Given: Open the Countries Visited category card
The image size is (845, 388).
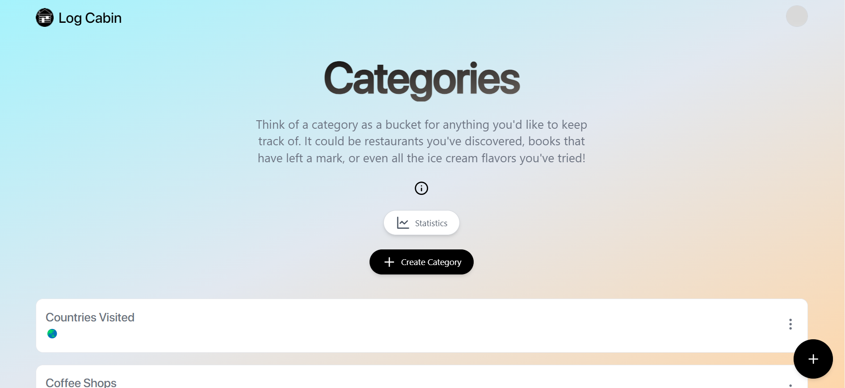Looking at the screenshot, I should [x=402, y=325].
